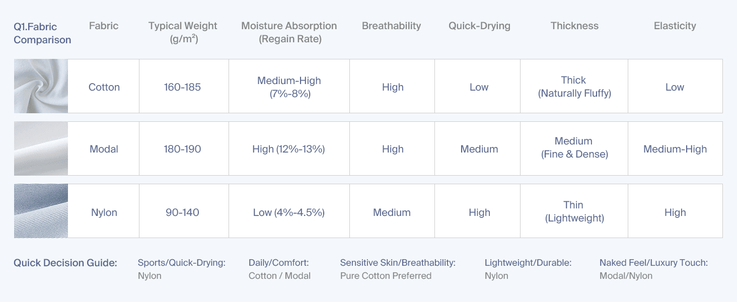737x302 pixels.
Task: Click the Quick-Drying column header
Action: coord(479,26)
